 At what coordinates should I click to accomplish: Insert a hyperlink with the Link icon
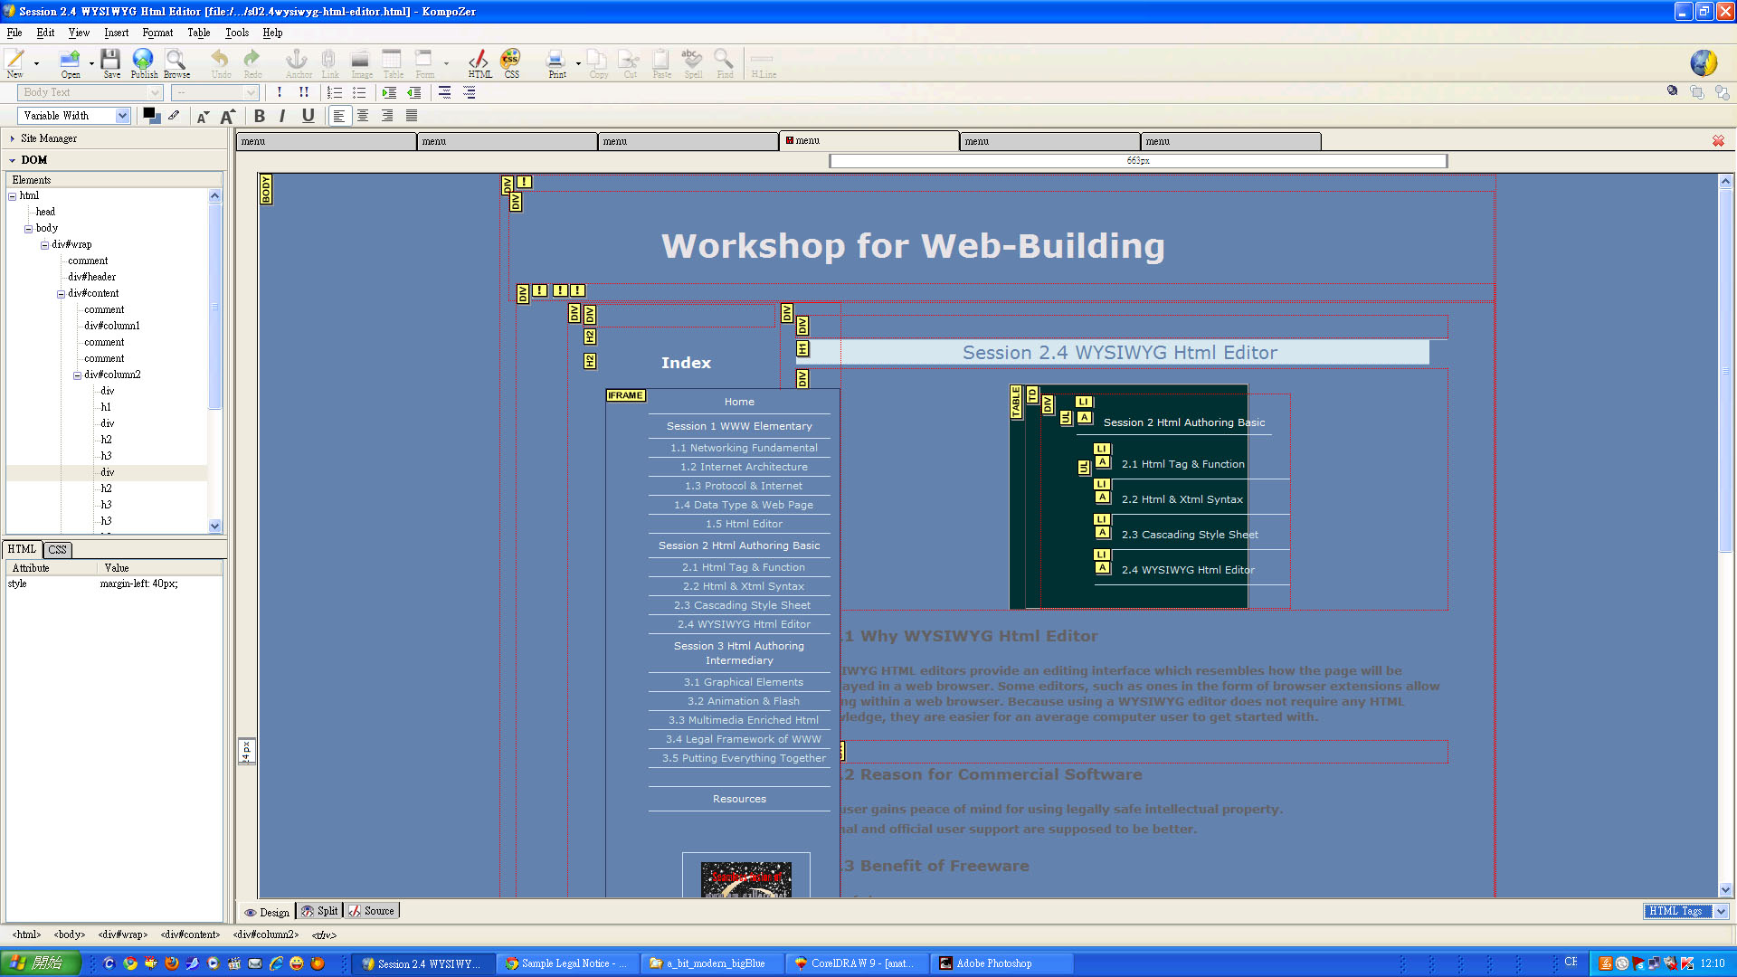pos(329,62)
